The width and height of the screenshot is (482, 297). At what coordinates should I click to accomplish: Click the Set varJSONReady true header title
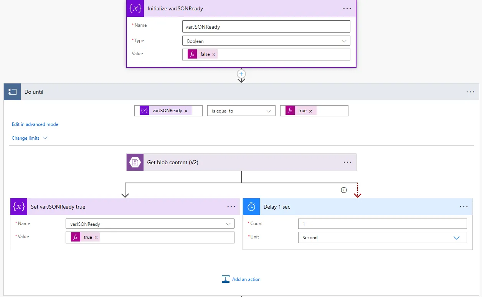(x=58, y=207)
